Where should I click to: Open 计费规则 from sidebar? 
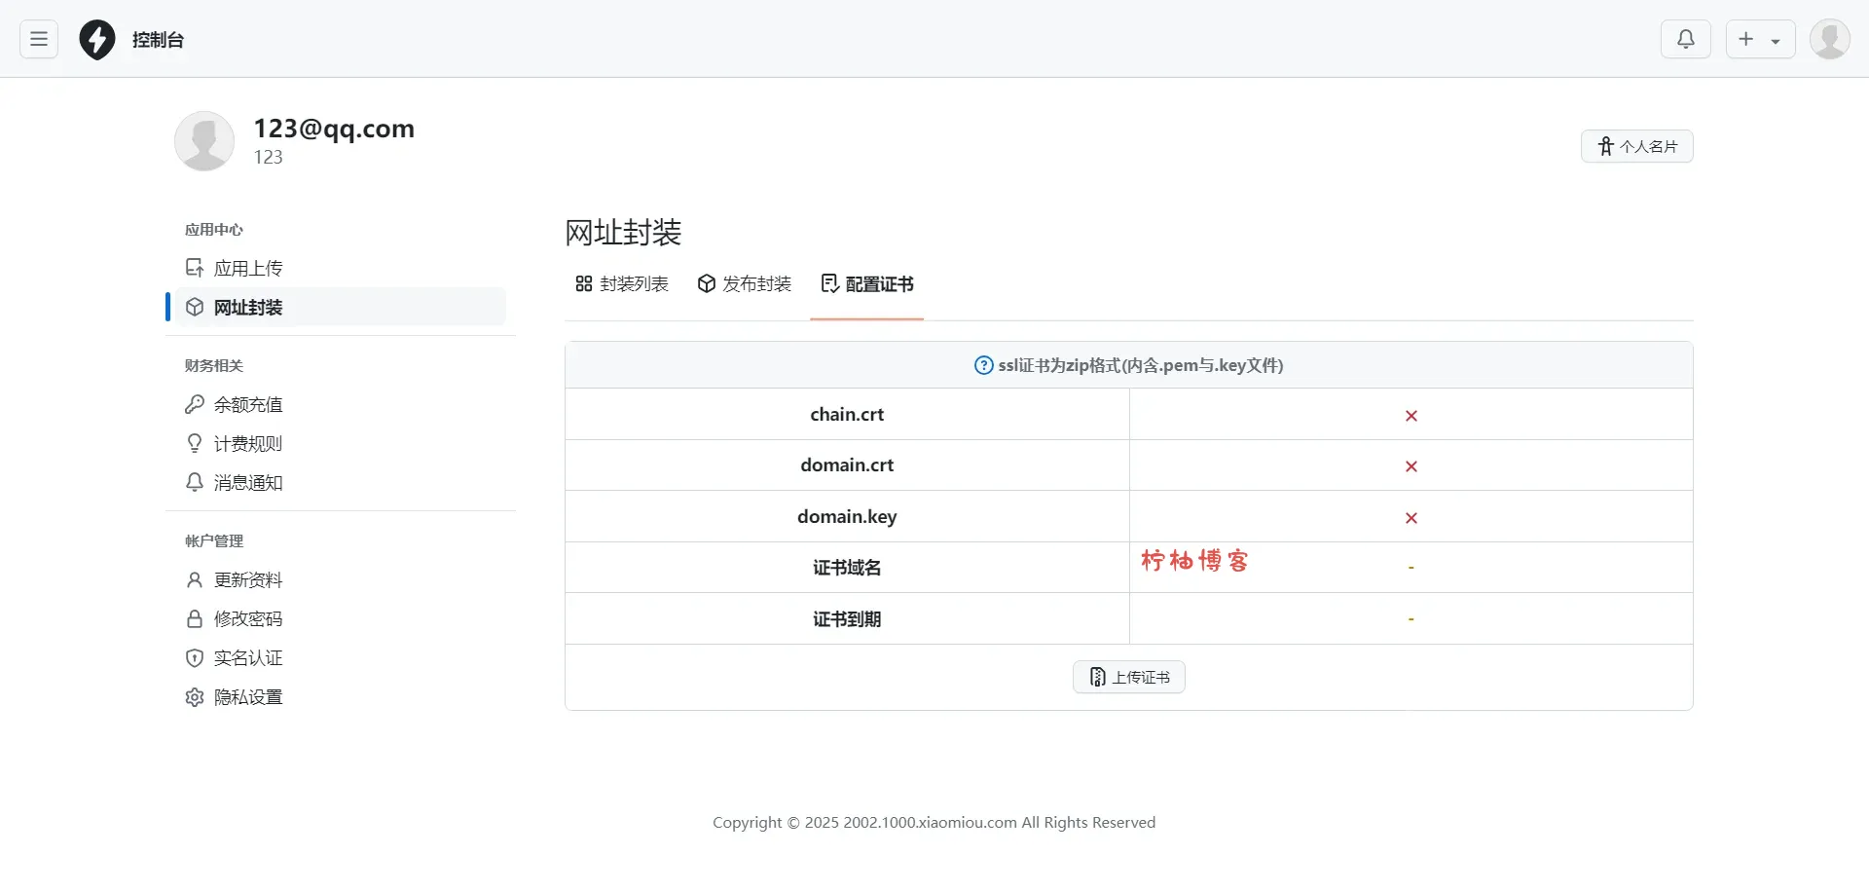pos(247,443)
